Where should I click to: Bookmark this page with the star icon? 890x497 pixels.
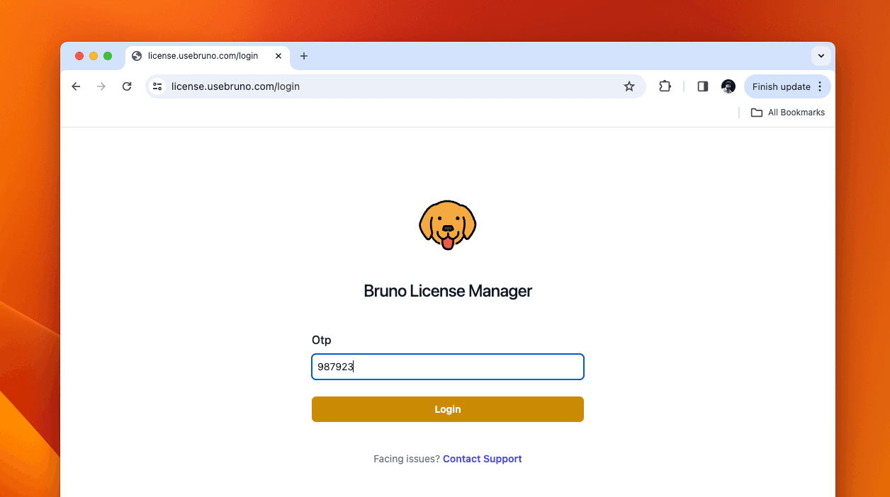coord(629,86)
